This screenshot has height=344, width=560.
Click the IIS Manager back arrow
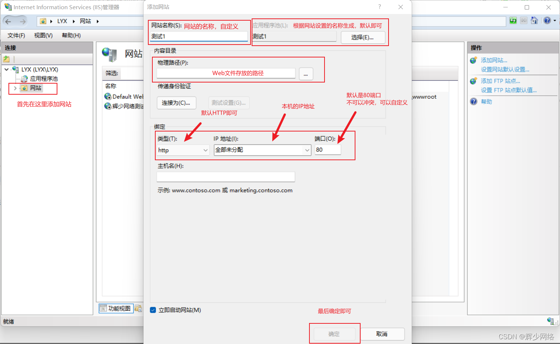tap(8, 21)
